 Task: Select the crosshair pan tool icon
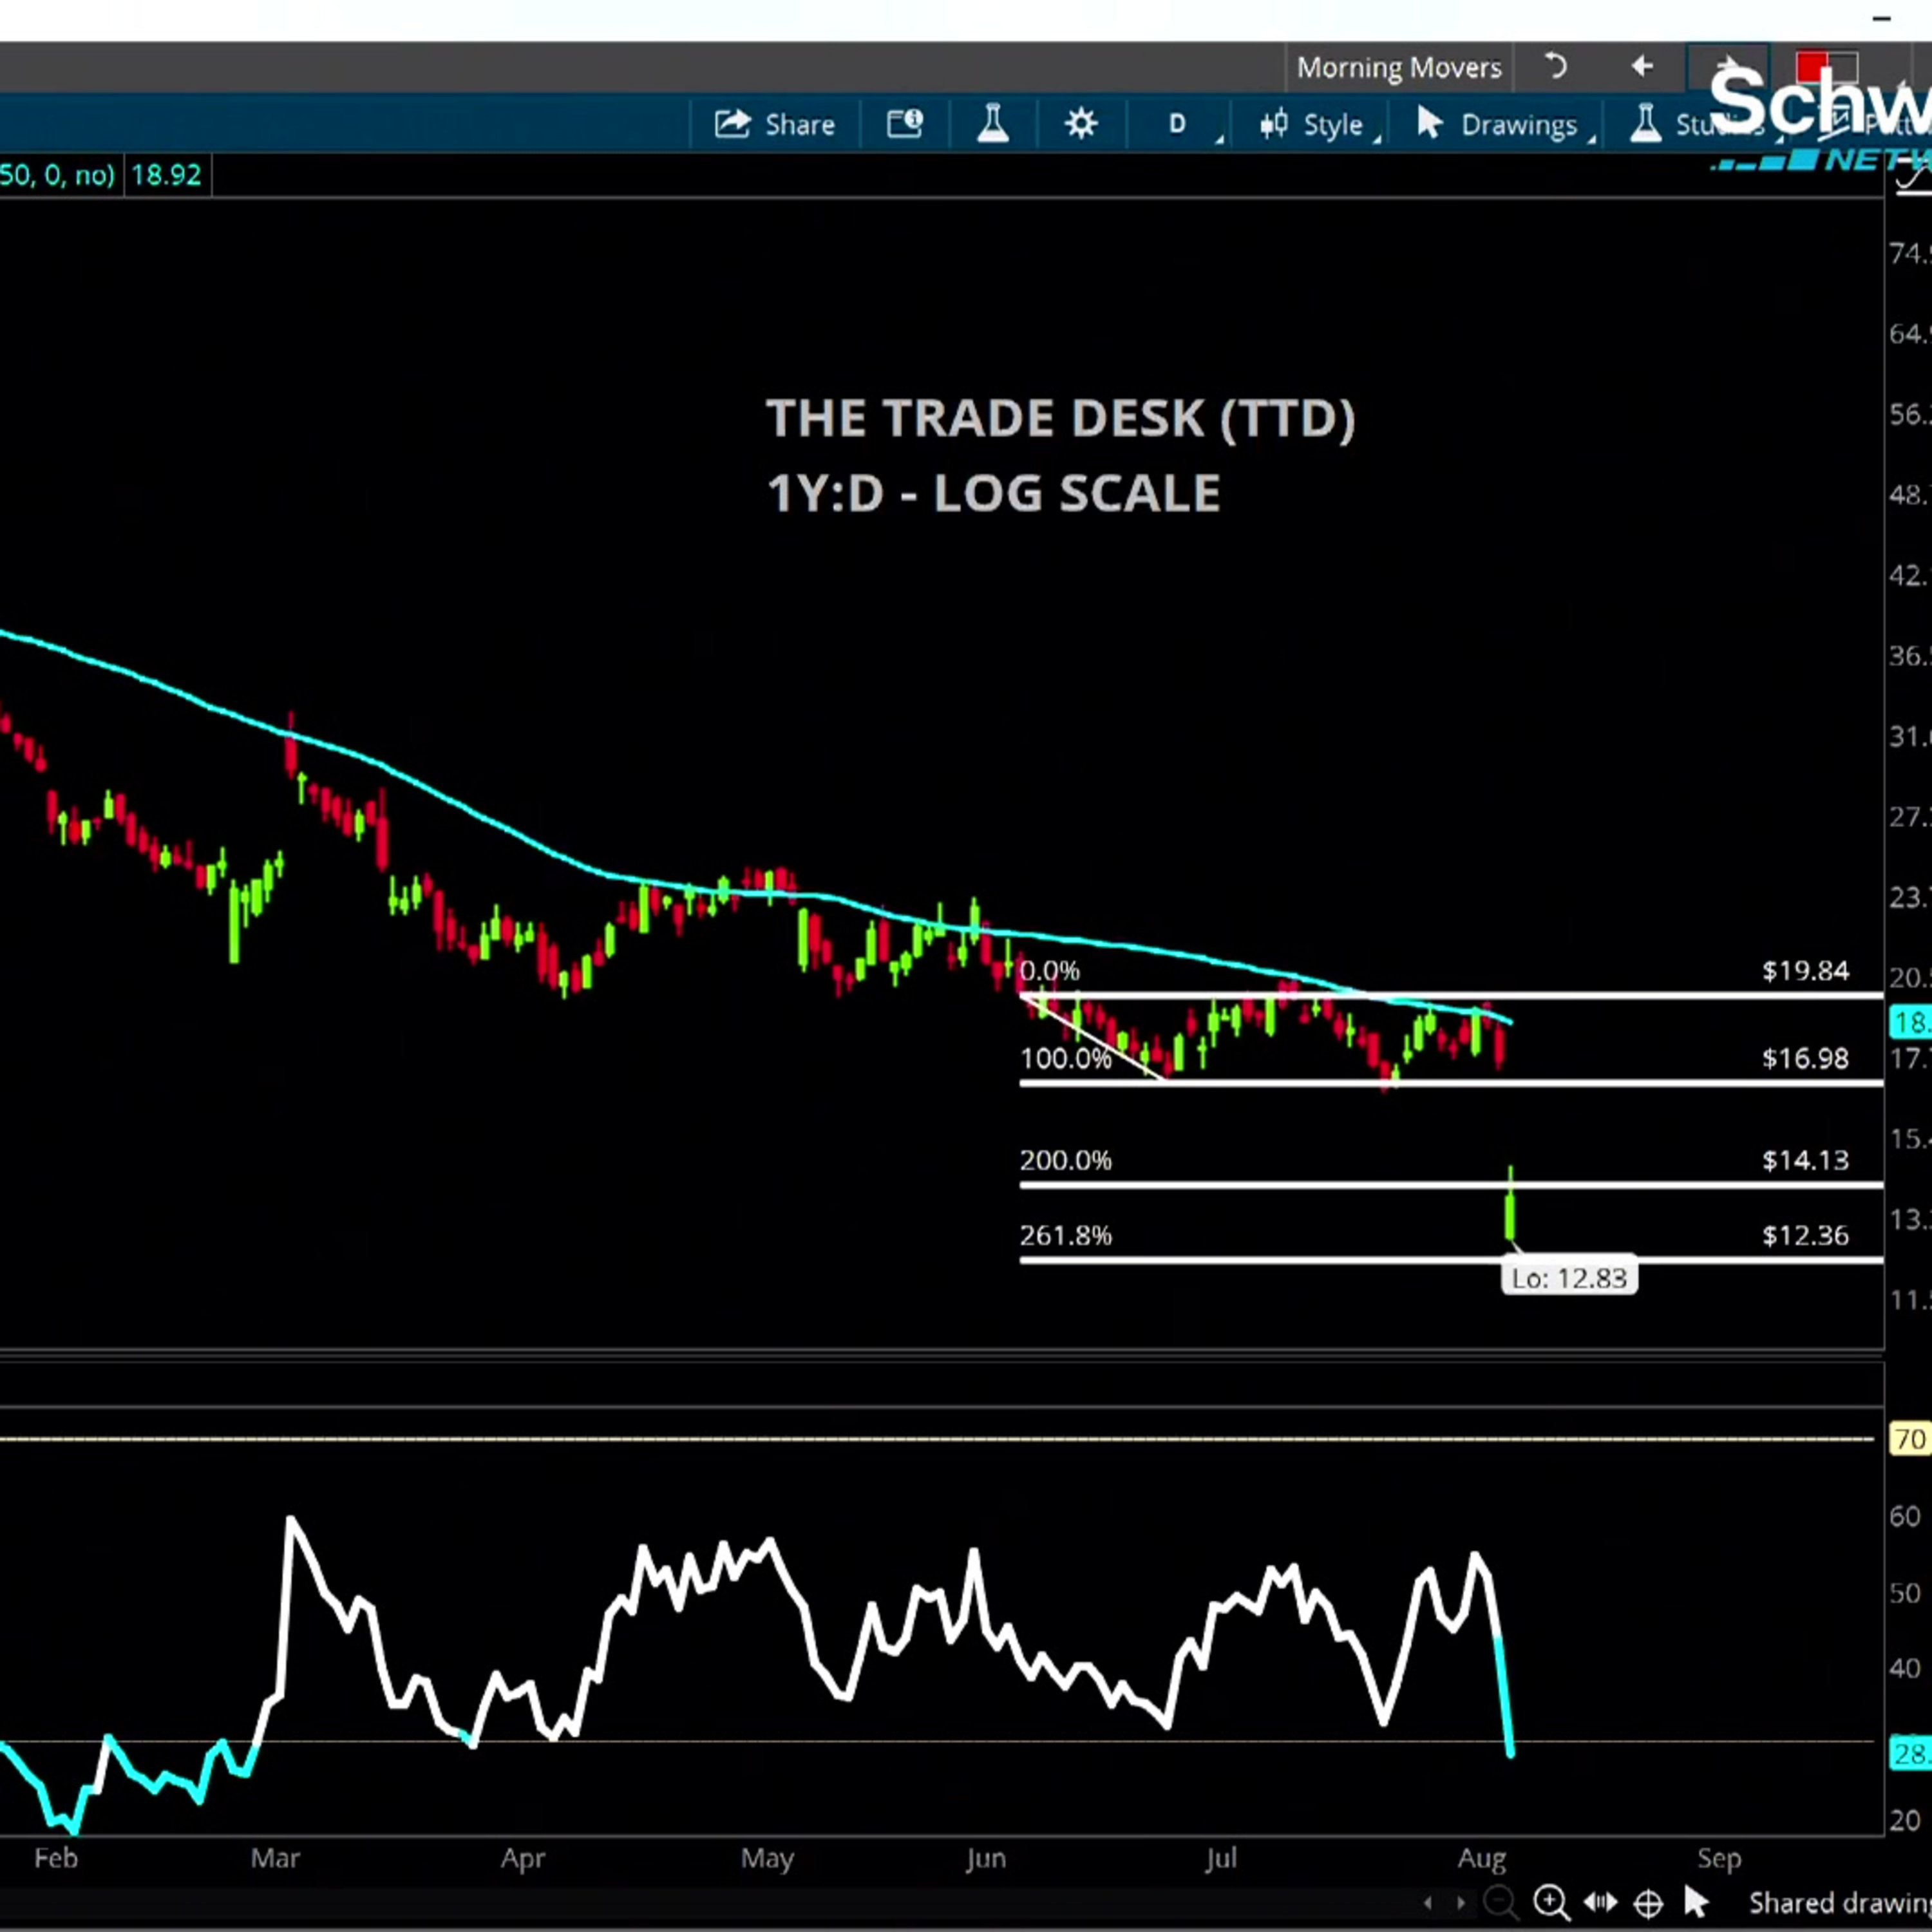point(1648,1903)
